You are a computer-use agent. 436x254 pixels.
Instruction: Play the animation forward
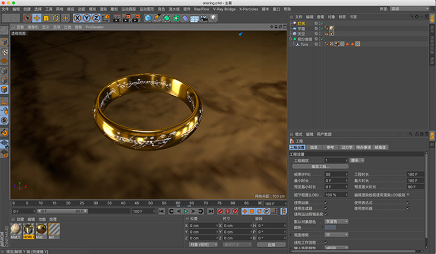tap(186, 211)
